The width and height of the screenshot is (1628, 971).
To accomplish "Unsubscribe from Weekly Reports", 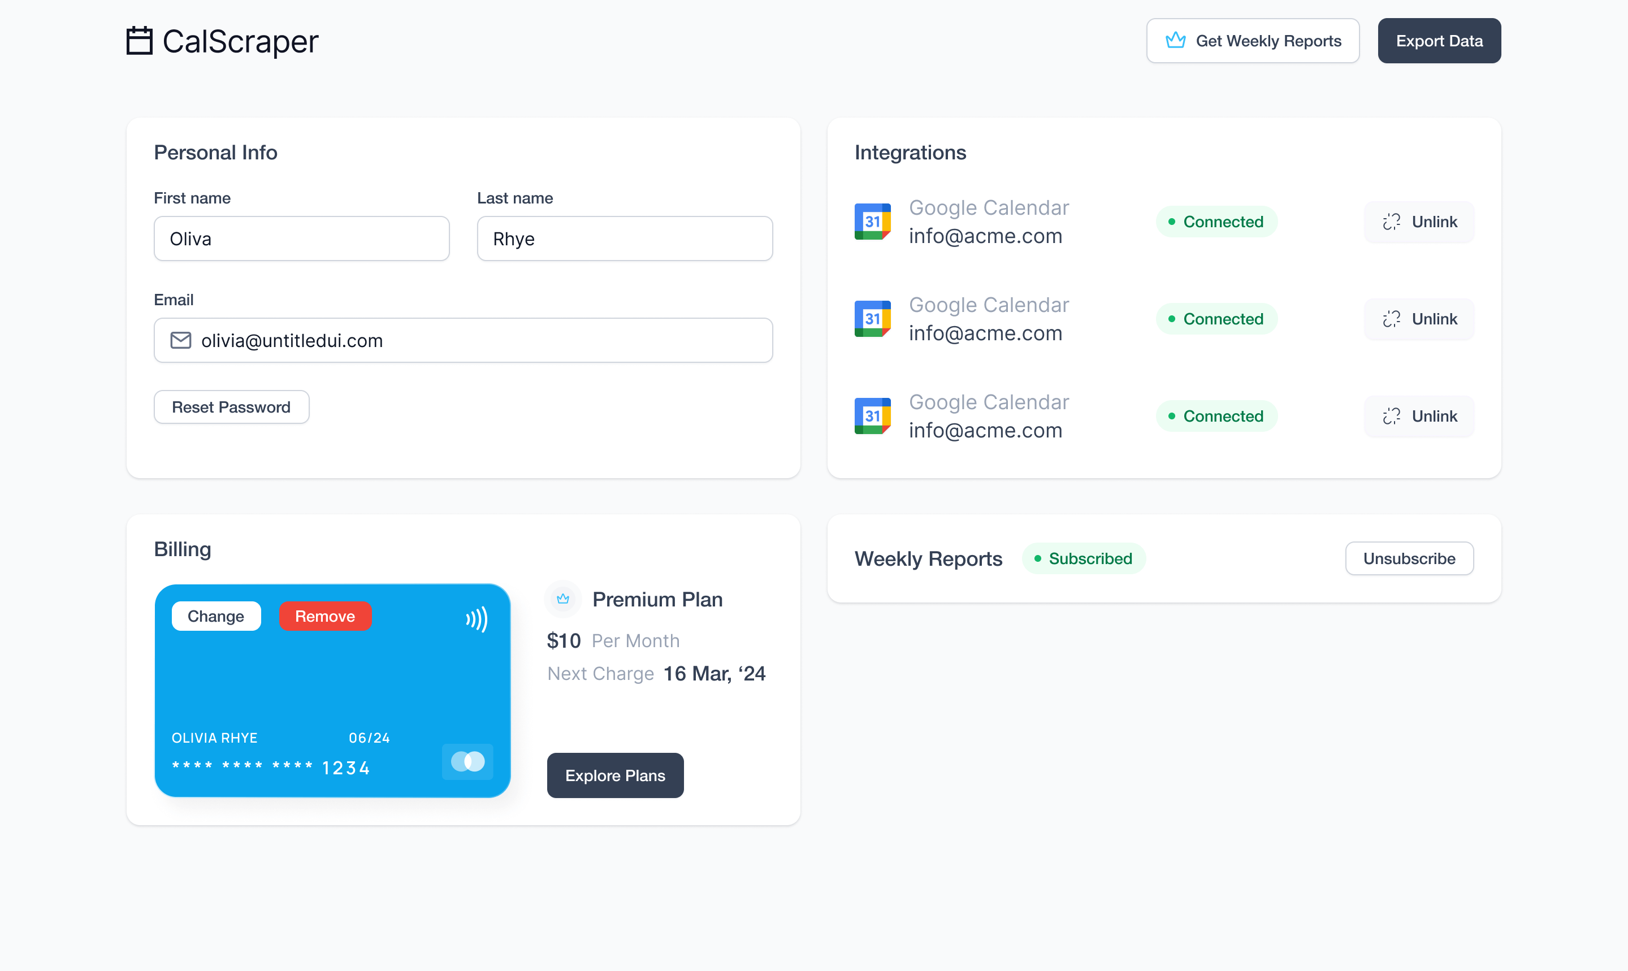I will pos(1409,558).
